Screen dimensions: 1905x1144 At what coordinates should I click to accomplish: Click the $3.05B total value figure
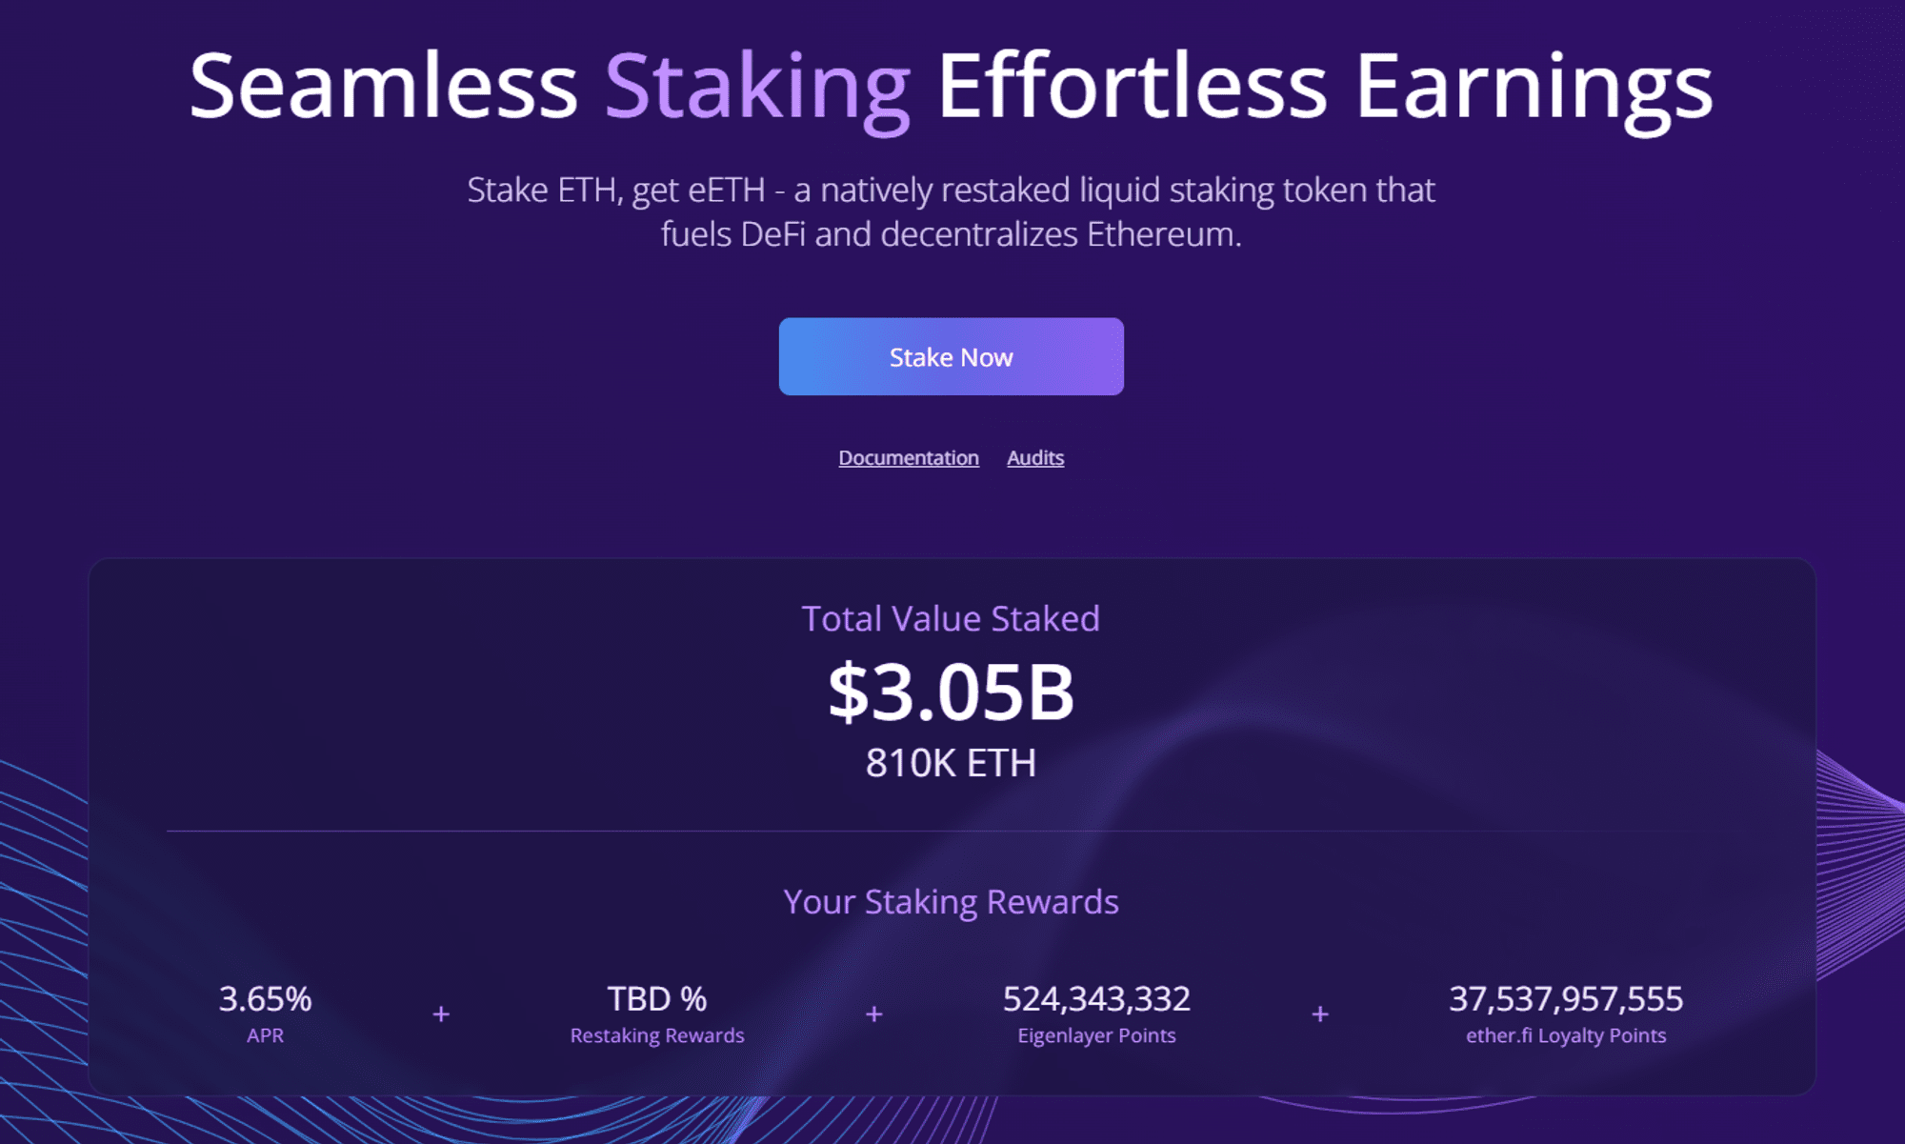(951, 692)
